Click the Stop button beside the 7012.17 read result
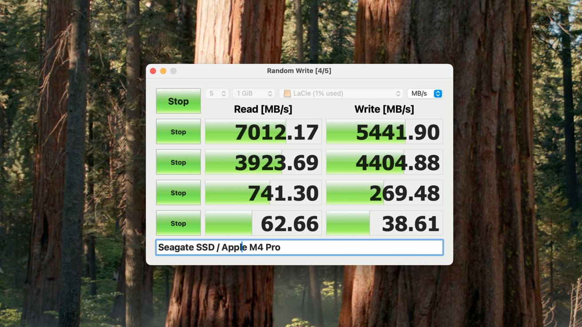Image resolution: width=582 pixels, height=327 pixels. 178,132
